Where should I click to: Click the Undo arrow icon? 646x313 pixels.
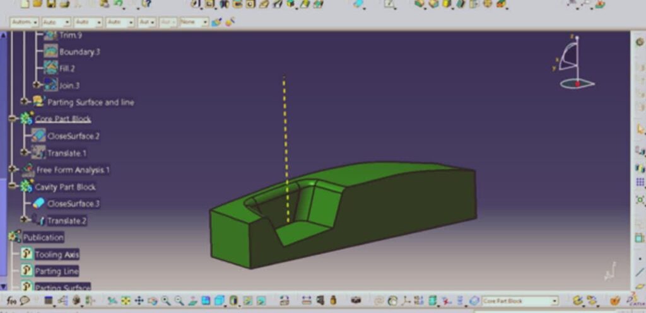point(117,4)
